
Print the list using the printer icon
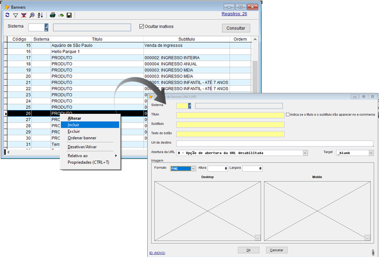click(52, 15)
